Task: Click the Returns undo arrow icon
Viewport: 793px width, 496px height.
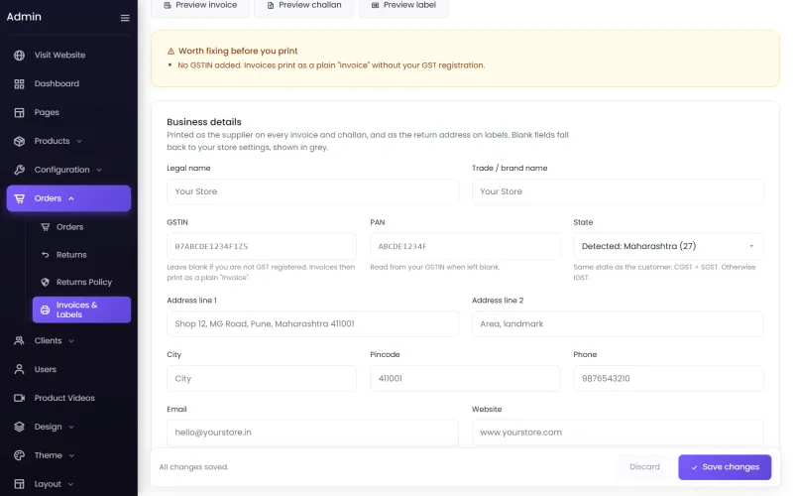Action: tap(45, 255)
